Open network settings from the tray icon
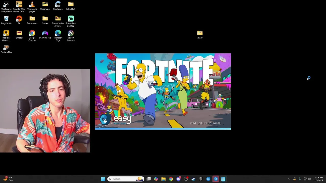 (305, 179)
